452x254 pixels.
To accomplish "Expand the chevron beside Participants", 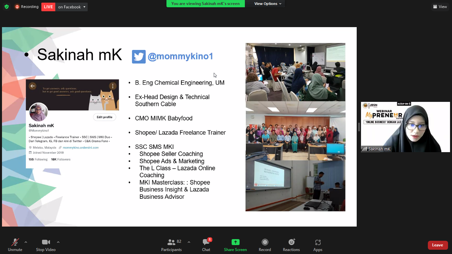I will 189,242.
